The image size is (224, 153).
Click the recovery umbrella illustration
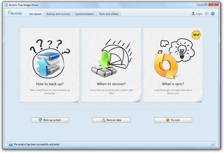tap(112, 58)
